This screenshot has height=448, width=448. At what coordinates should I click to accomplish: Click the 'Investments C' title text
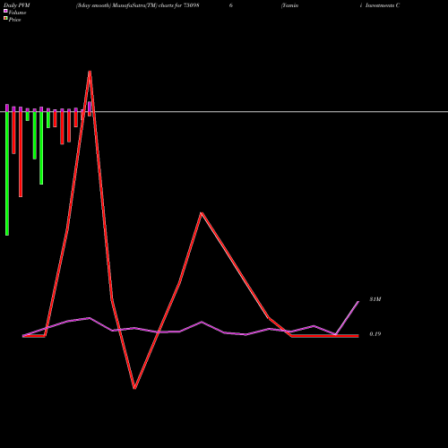tap(383, 5)
